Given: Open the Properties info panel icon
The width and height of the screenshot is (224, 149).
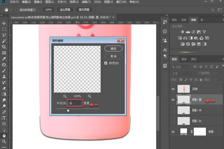Looking at the screenshot, I should (165, 31).
